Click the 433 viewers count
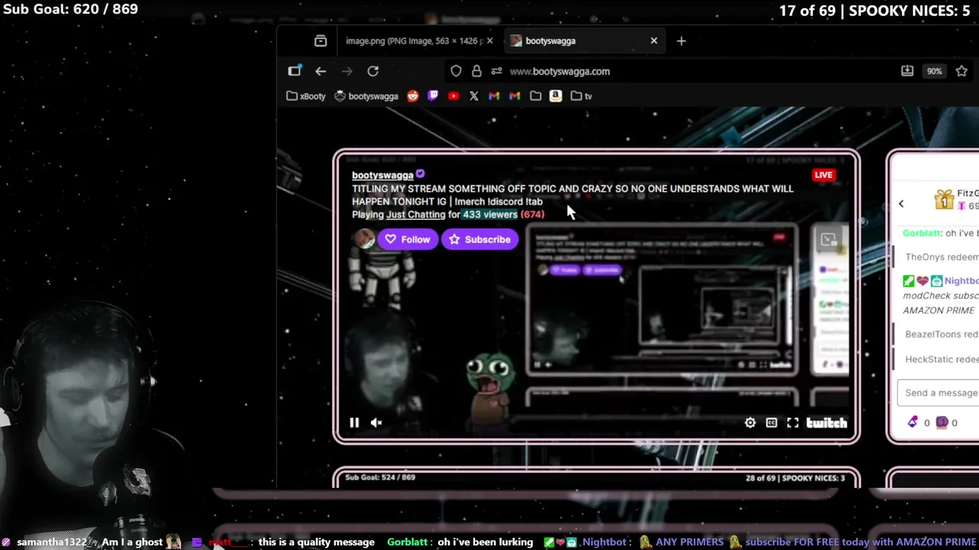979x550 pixels. [x=489, y=215]
